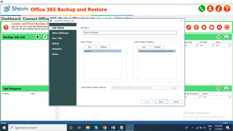This screenshot has height=131, width=233.
Task: Click Refresh beside the Outlook profile dropdown
Action: tap(174, 88)
